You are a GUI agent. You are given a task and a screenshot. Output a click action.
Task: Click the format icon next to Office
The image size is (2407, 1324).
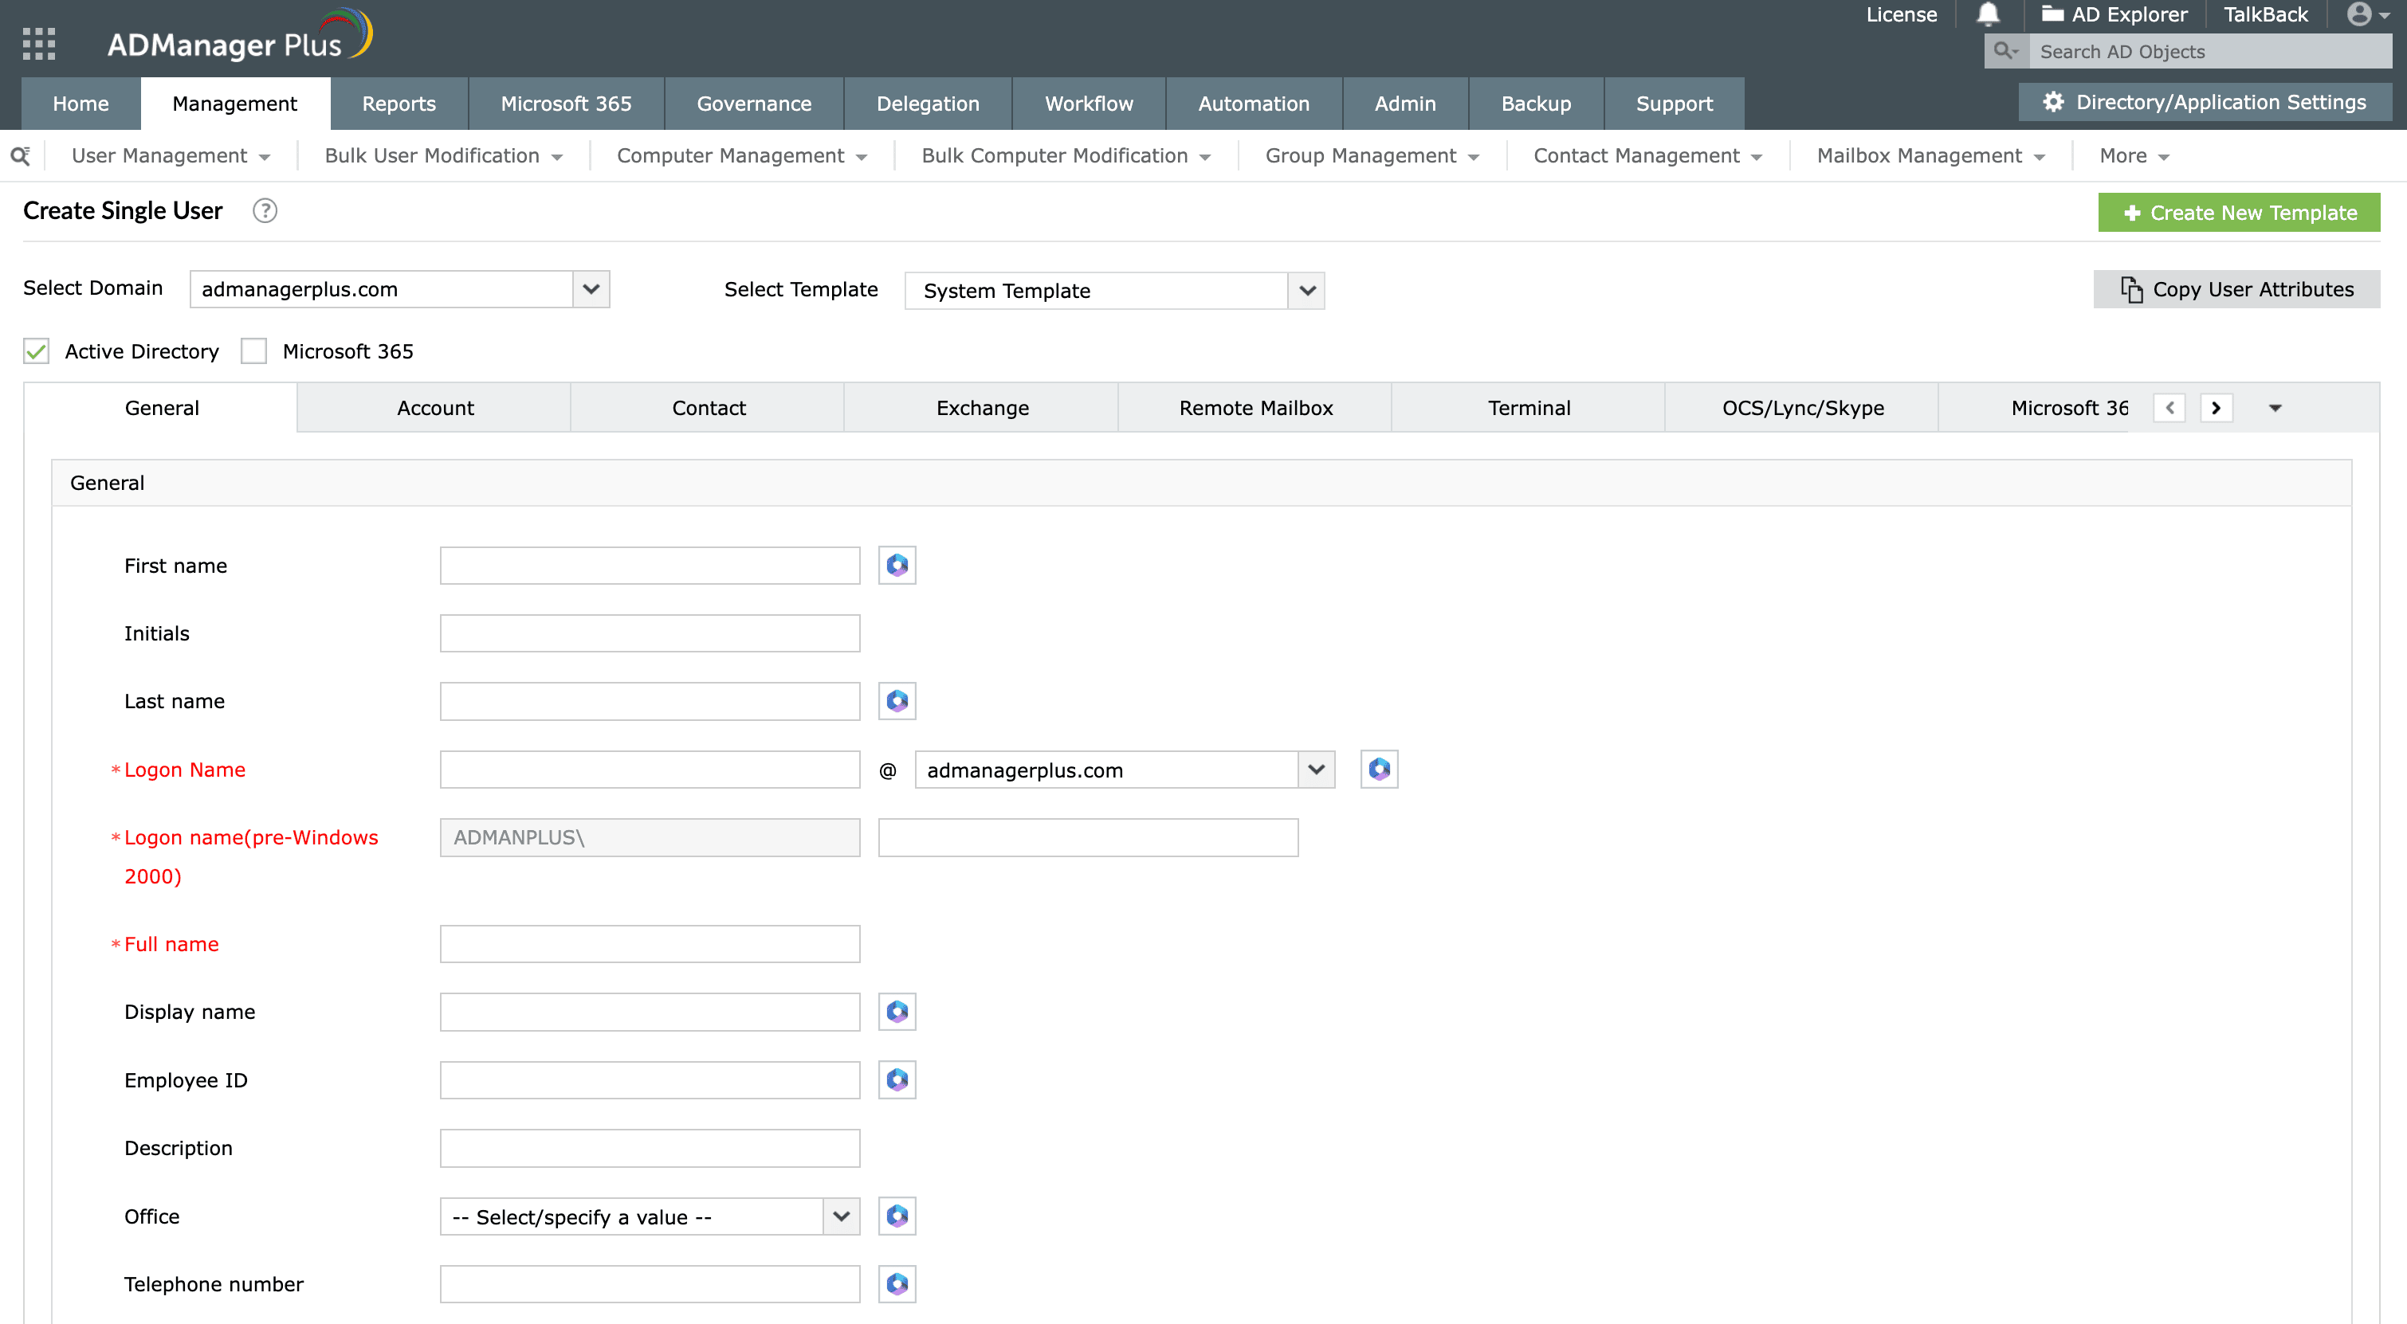(897, 1216)
